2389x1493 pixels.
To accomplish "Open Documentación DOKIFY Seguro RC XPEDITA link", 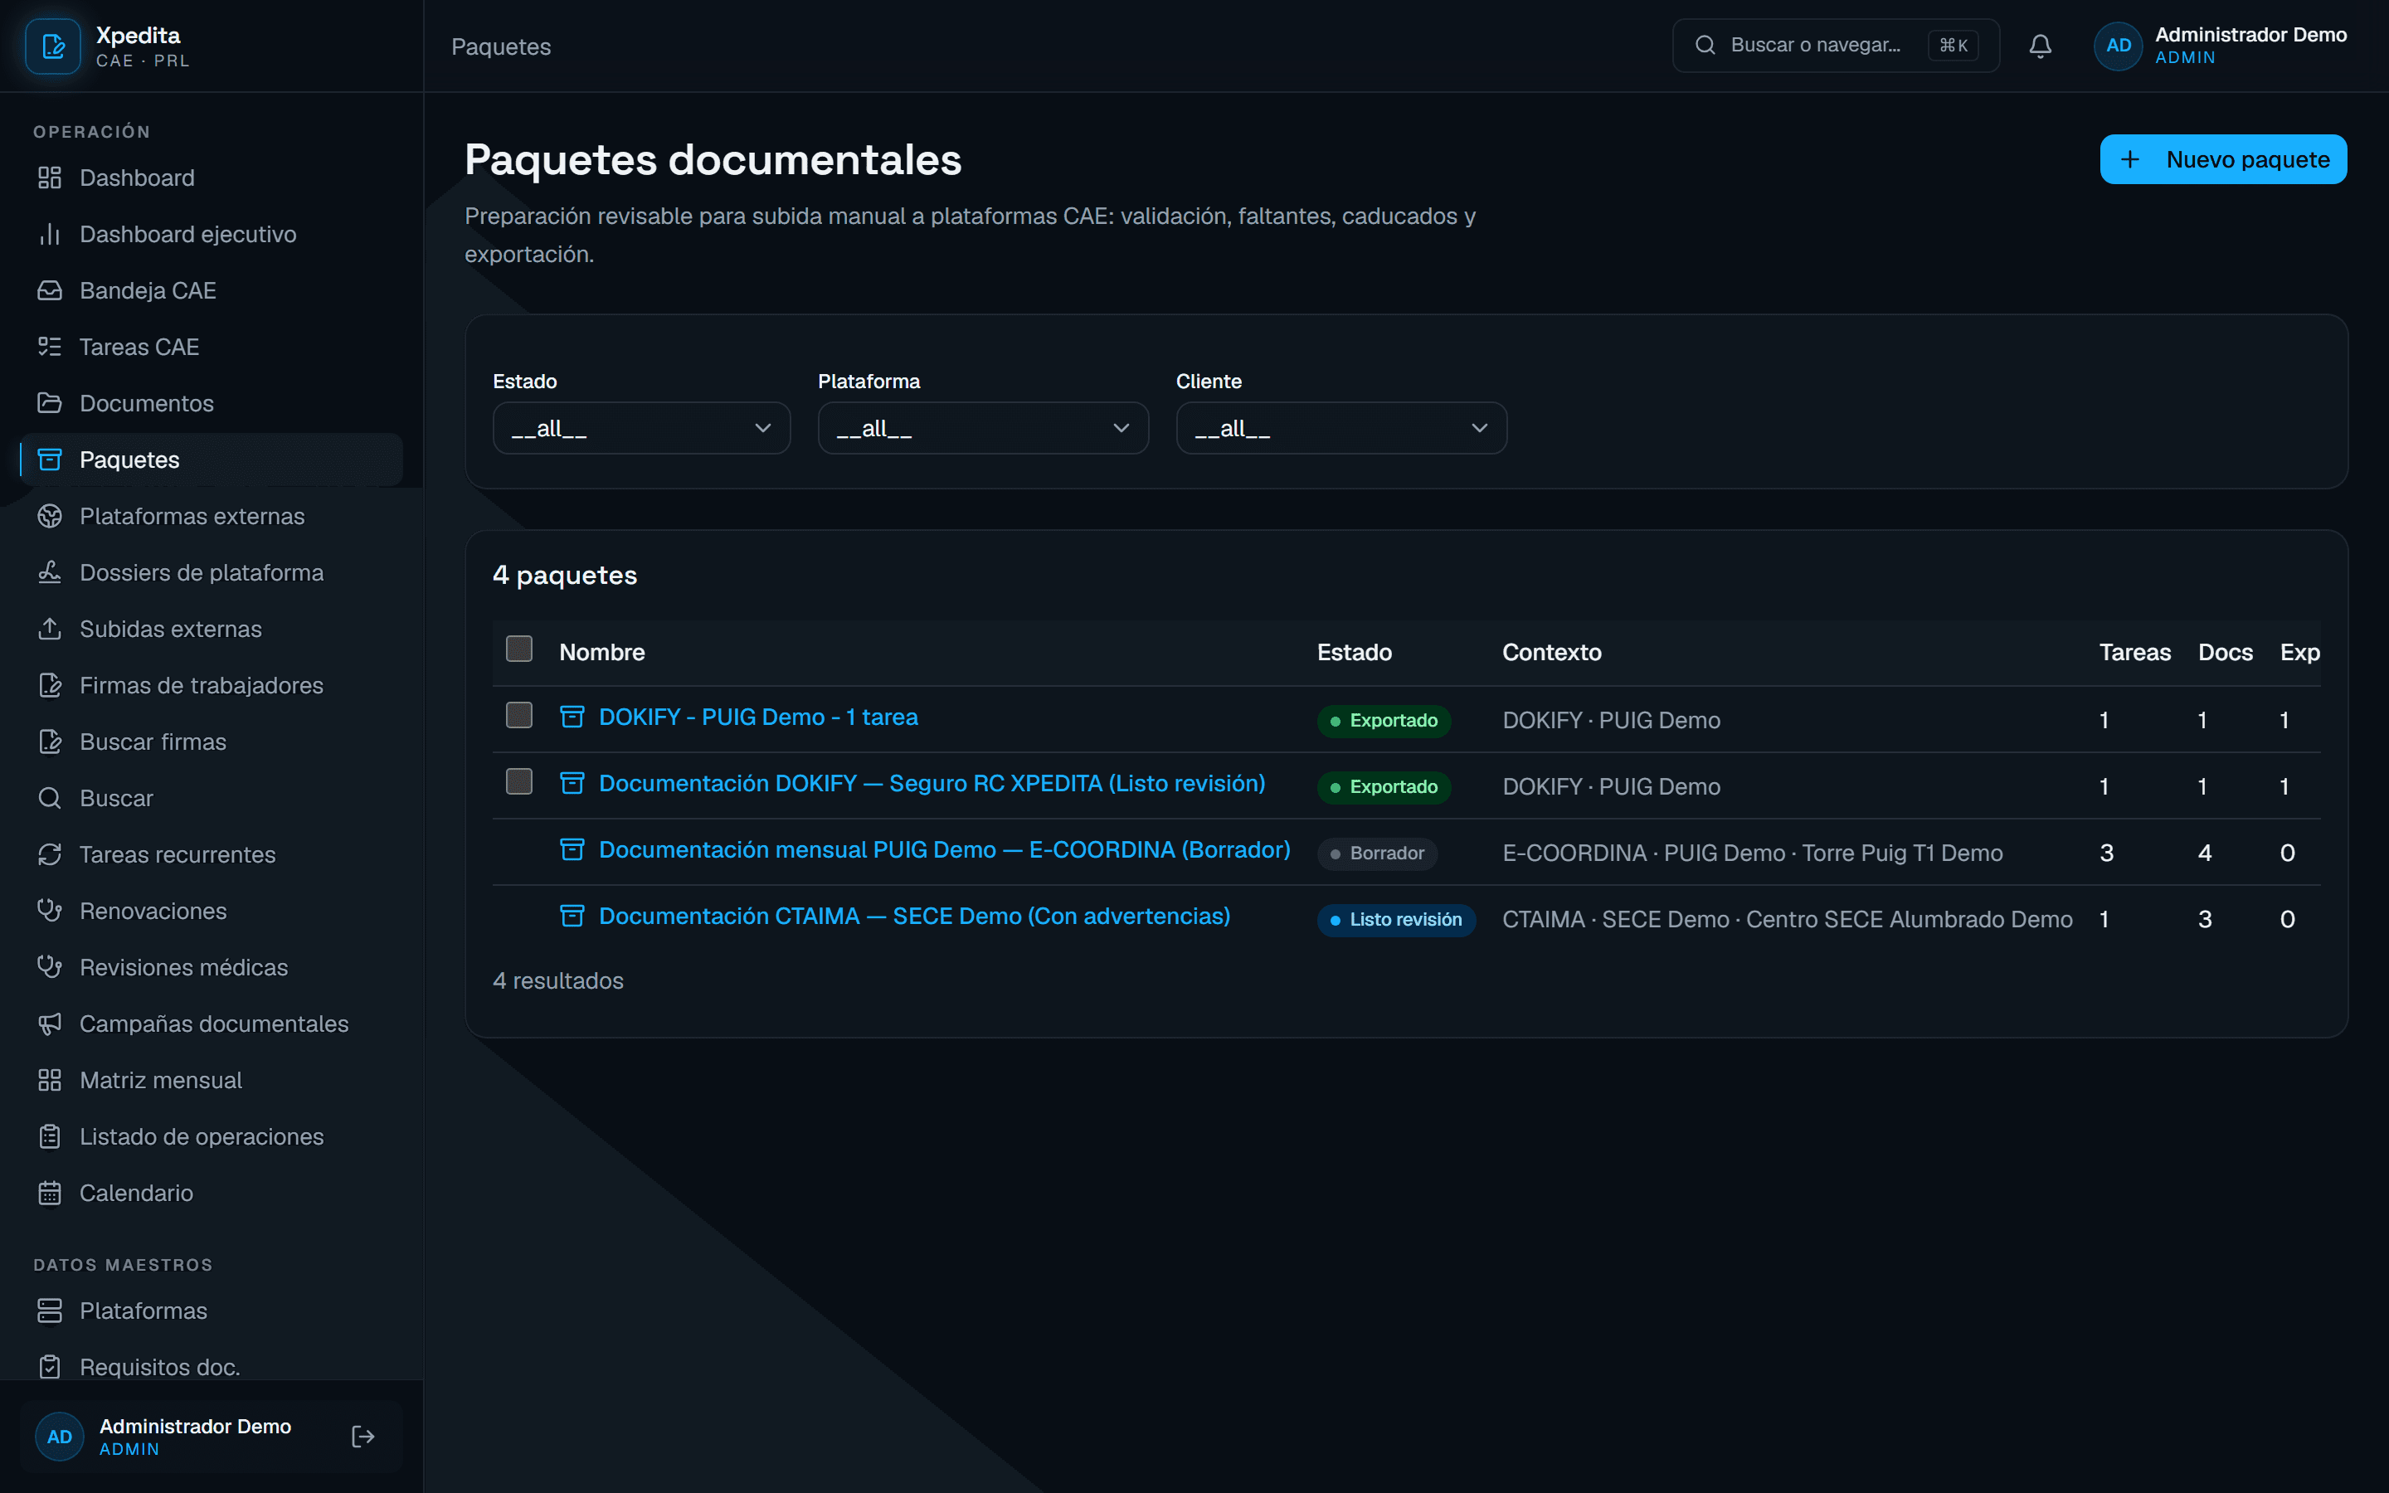I will (932, 783).
